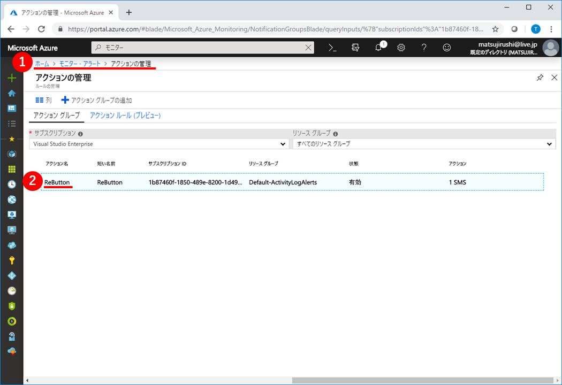Viewport: 562px width, 385px height.
Task: Click the モニター - アラート breadcrumb link
Action: [80, 64]
